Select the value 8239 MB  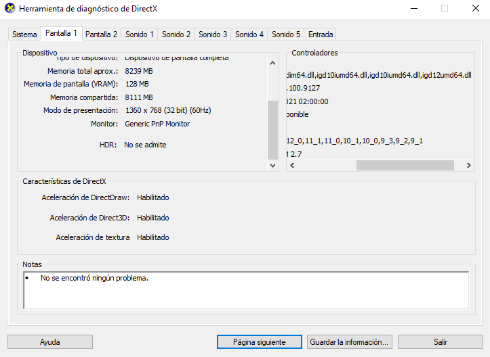click(x=139, y=71)
